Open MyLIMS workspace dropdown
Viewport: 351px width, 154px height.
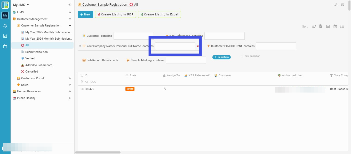[21, 5]
